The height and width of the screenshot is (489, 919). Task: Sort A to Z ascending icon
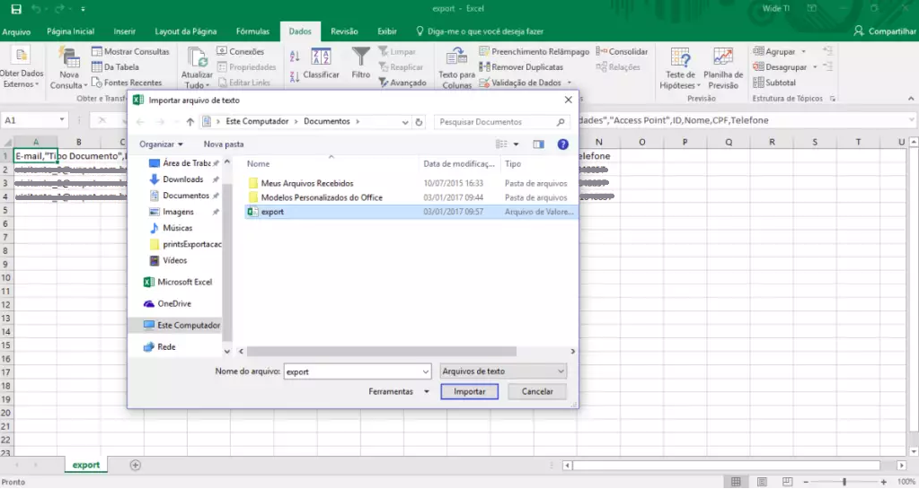coord(295,57)
